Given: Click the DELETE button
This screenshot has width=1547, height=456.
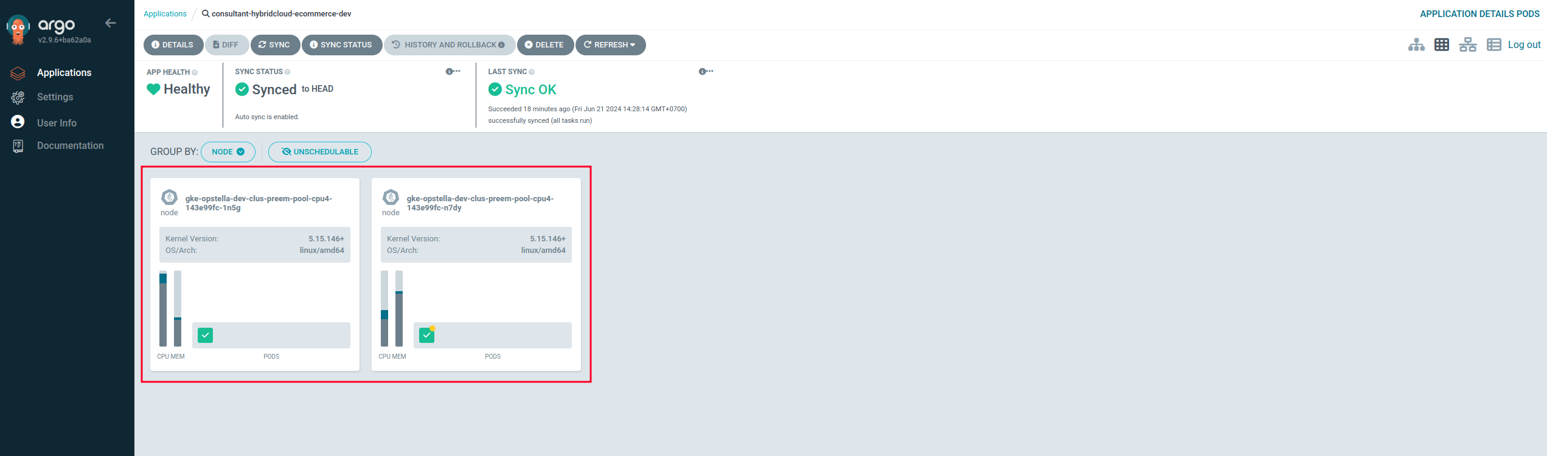Looking at the screenshot, I should tap(545, 44).
